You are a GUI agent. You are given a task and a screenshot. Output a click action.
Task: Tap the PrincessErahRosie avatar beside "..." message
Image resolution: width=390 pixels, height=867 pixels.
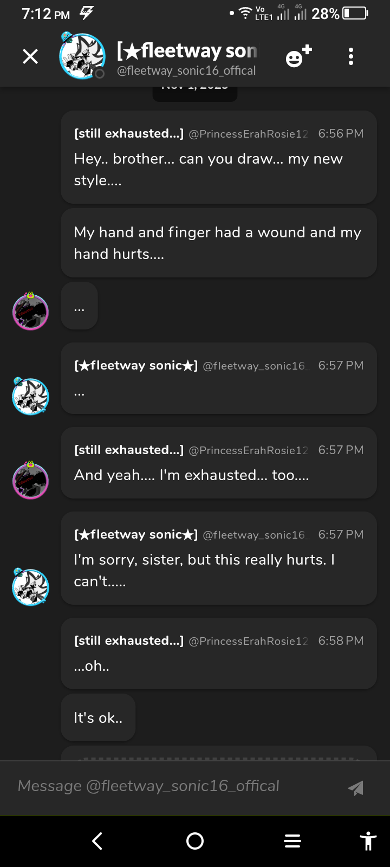(x=31, y=312)
